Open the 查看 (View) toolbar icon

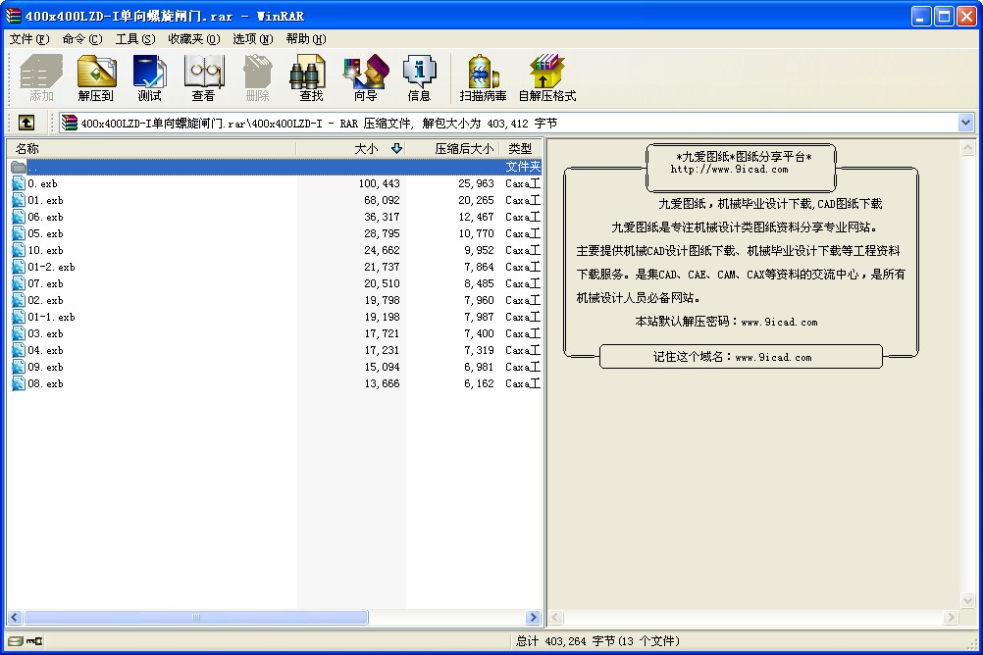click(x=203, y=77)
